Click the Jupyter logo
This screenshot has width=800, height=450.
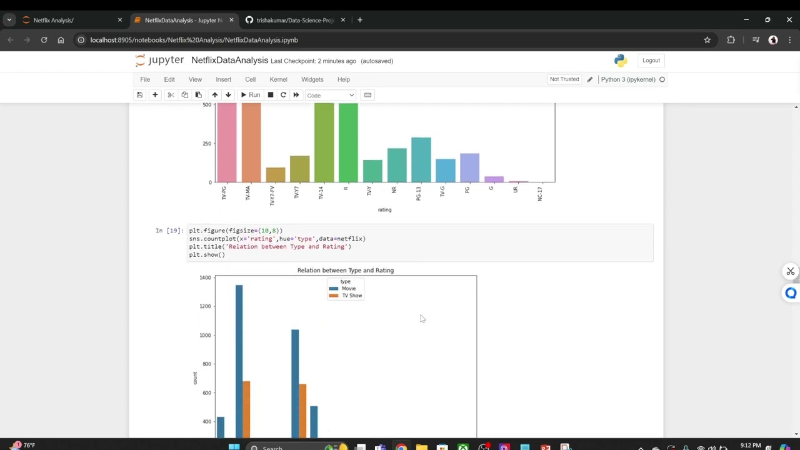pos(159,61)
